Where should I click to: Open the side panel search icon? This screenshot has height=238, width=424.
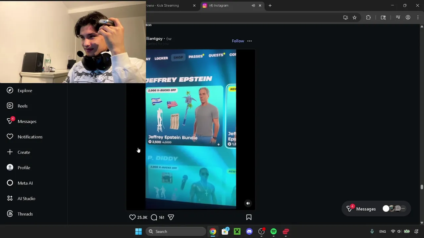[x=383, y=18]
